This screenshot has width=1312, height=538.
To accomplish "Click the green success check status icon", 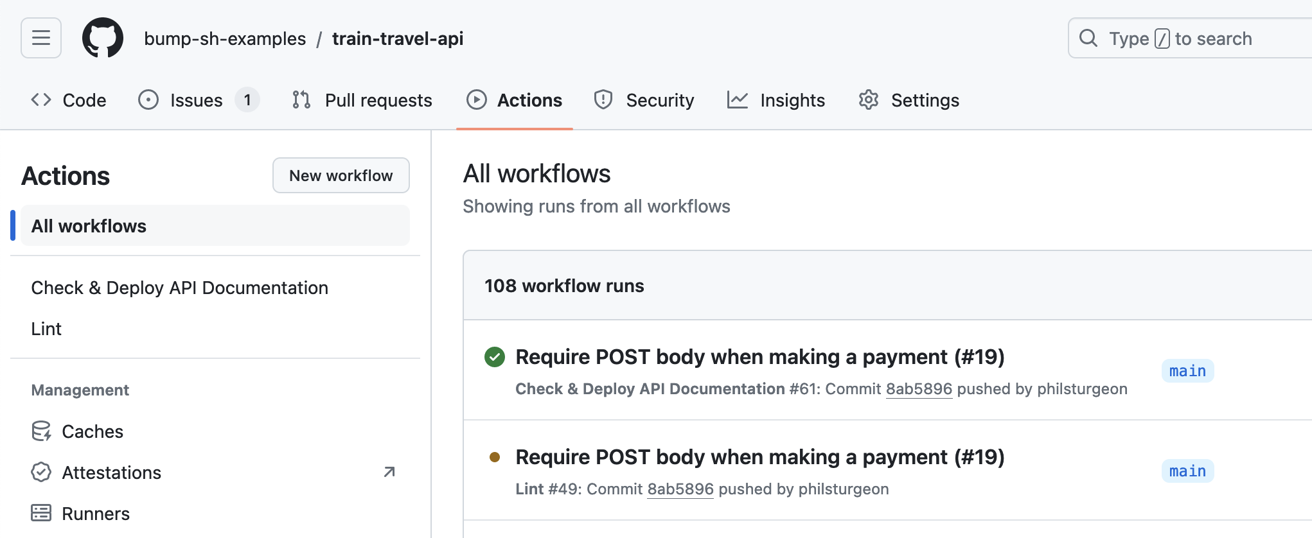I will point(494,357).
